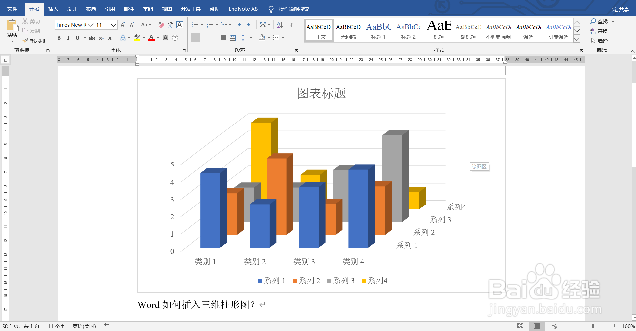The image size is (636, 331).
Task: Click the enclosed character icon
Action: [175, 38]
